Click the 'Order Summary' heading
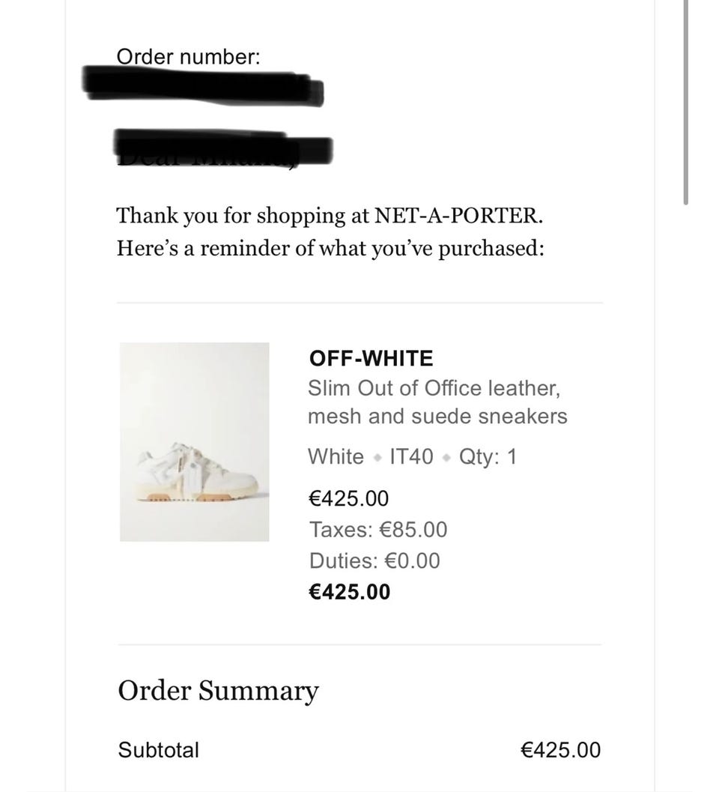The height and width of the screenshot is (792, 719). [218, 691]
